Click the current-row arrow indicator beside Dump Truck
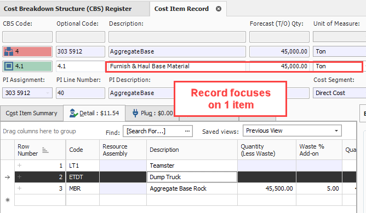The width and height of the screenshot is (366, 213). pos(8,177)
